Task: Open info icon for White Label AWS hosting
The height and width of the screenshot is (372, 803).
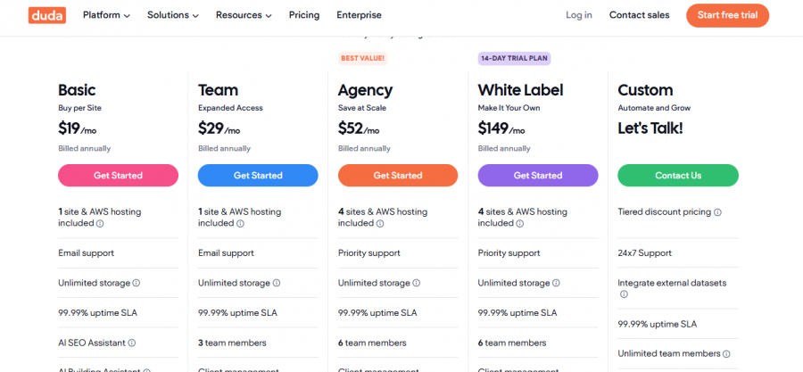Action: 520,224
